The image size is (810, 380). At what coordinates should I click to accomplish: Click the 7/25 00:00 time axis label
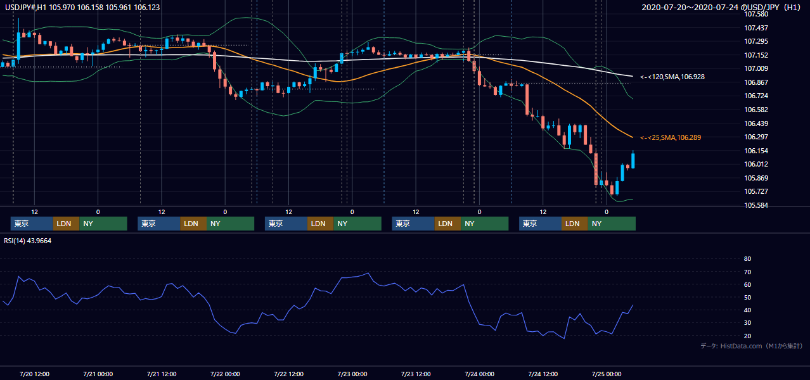607,374
